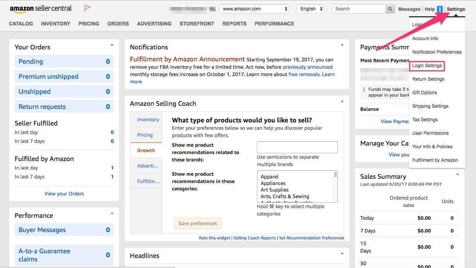Select Arts, Crafts & Sewing category

click(285, 197)
